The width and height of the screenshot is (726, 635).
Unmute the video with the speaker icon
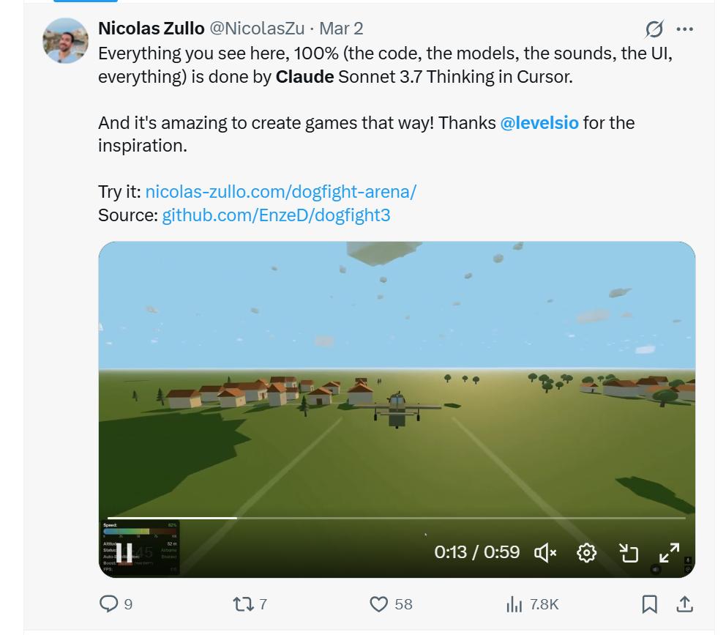[x=545, y=552]
